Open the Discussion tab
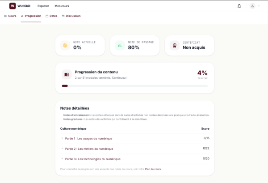Image resolution: width=268 pixels, height=183 pixels. 71,16
